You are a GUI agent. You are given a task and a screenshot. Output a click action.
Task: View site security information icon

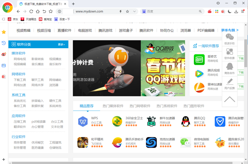coord(60,12)
